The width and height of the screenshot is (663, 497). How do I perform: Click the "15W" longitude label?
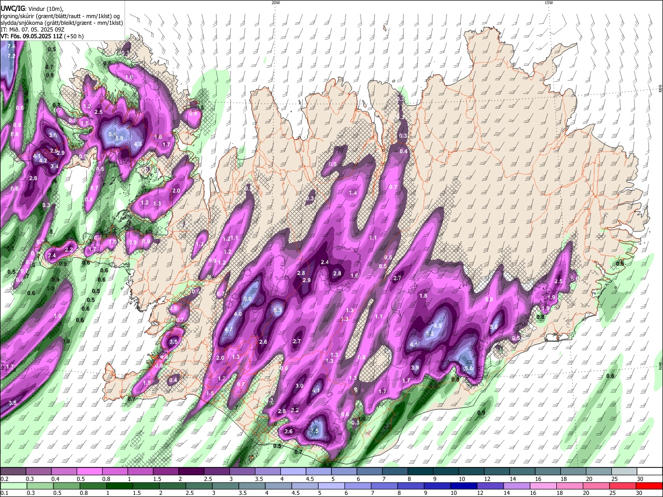click(548, 3)
